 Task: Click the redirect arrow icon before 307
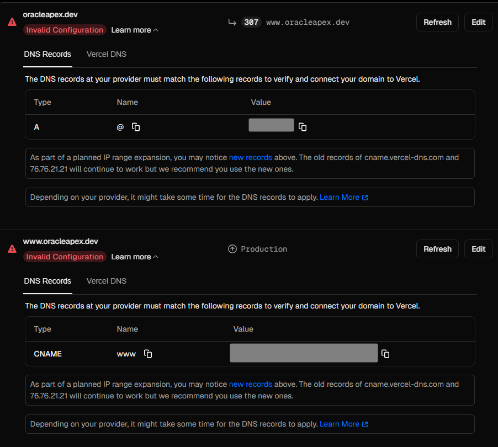tap(232, 22)
